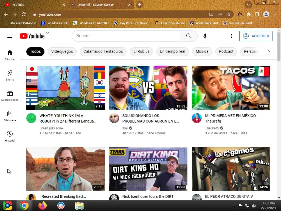Open Ibai channel avatar
Screen dimensions: 281x211
click(114, 118)
